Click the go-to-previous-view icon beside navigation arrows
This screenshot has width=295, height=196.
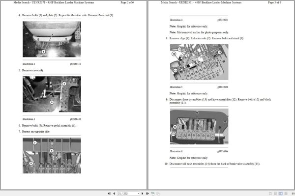152,194
